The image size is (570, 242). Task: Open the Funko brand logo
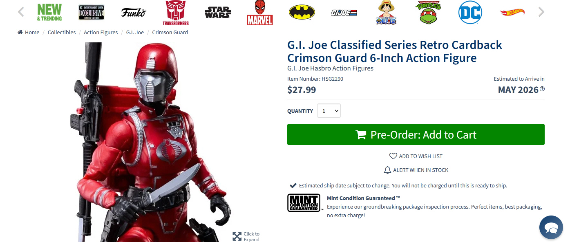coord(133,13)
